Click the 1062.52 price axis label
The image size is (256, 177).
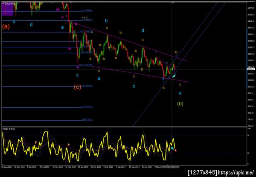[x=251, y=80]
